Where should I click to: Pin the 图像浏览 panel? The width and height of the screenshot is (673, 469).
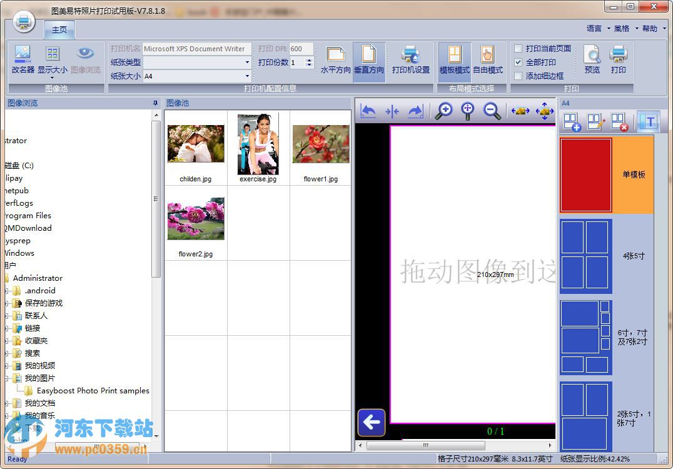tap(155, 103)
